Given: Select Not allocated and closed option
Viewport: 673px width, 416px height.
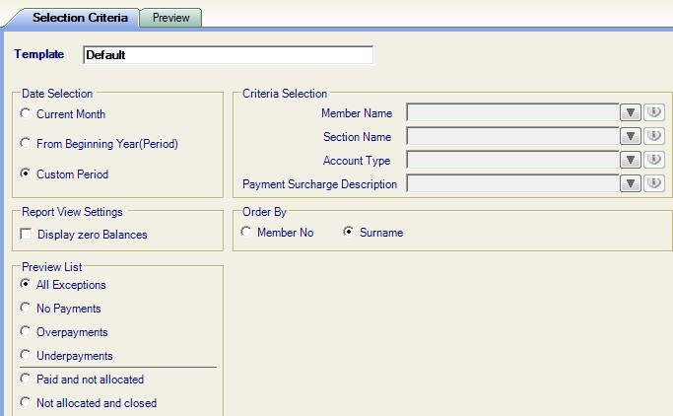Looking at the screenshot, I should click(x=26, y=402).
